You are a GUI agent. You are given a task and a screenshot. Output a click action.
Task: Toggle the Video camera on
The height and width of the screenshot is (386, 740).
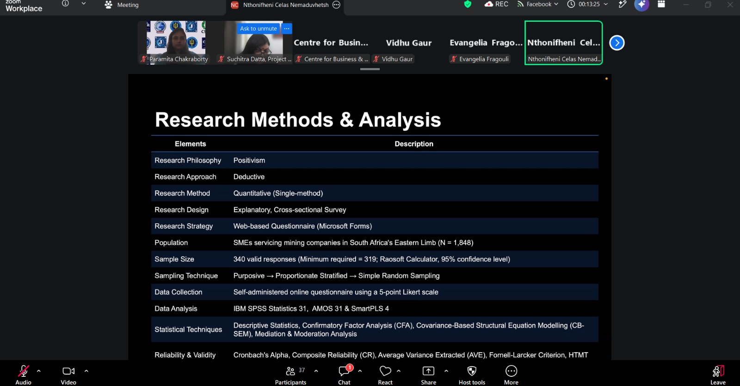[x=68, y=375]
